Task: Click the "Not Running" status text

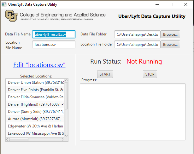Action: coord(144,61)
